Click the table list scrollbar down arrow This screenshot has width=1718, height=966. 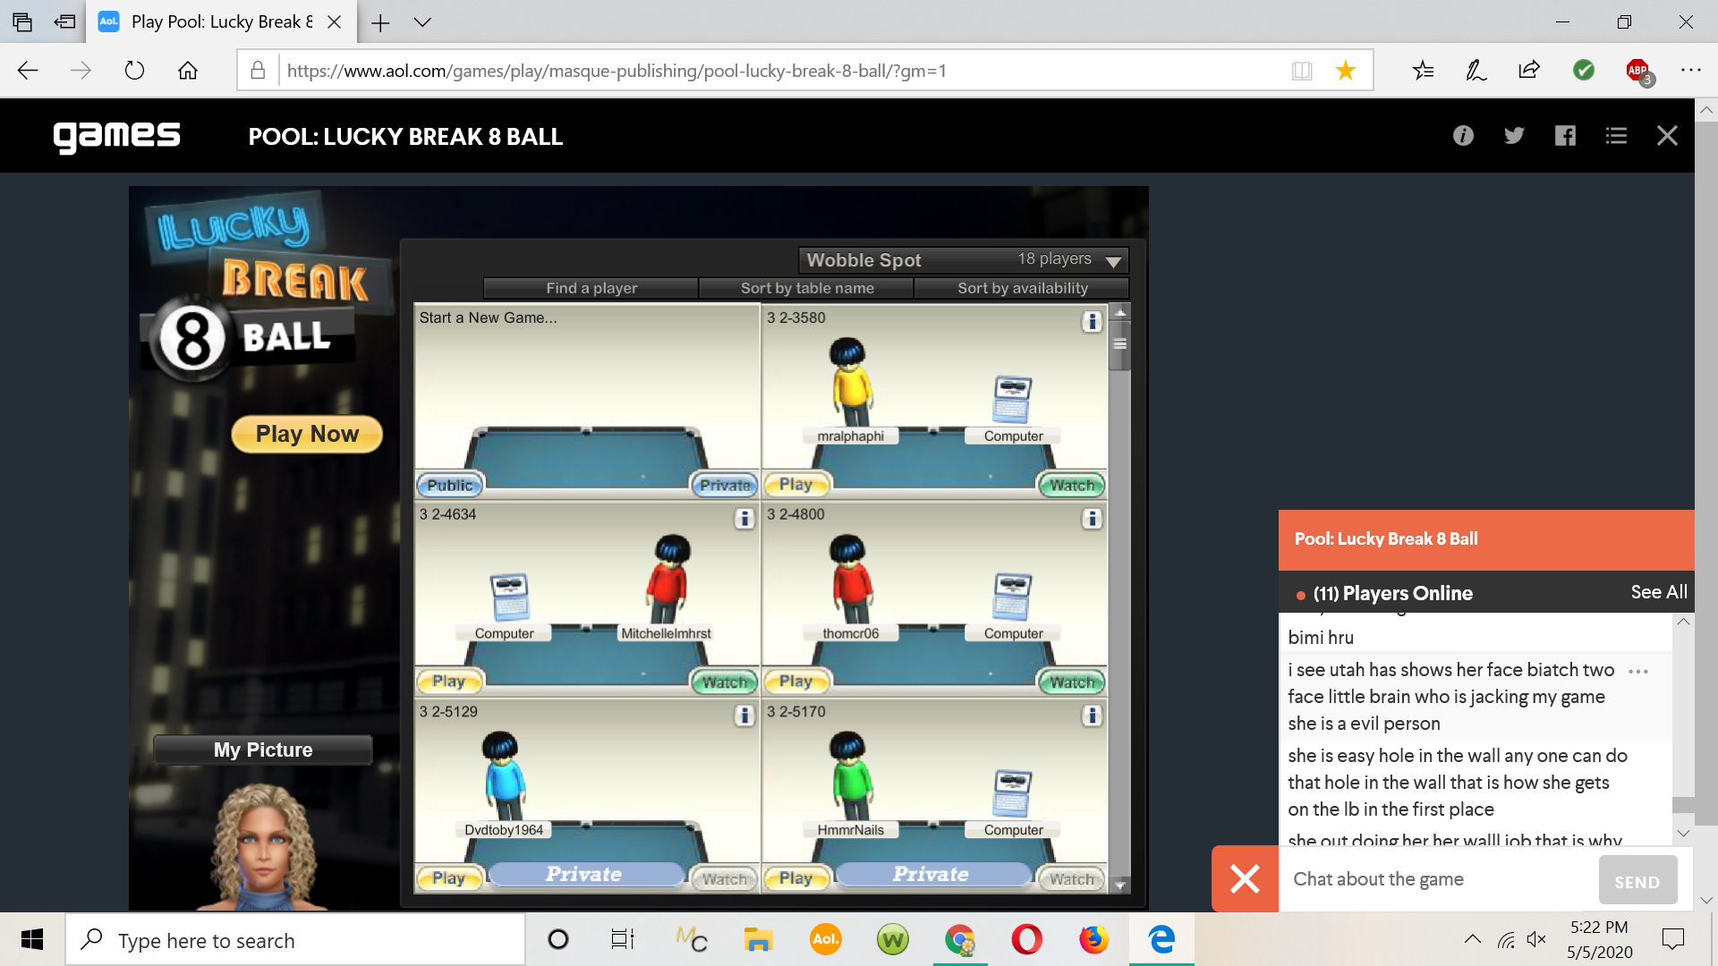(1119, 885)
